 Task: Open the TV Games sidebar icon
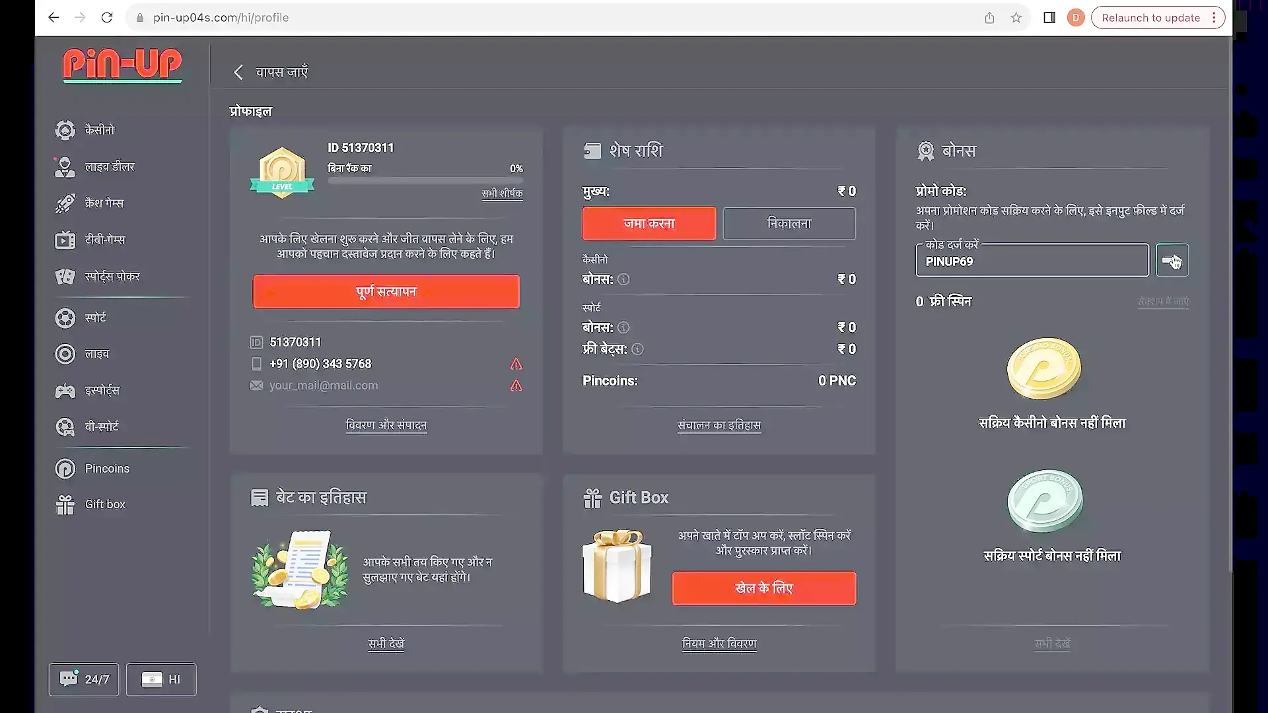[x=65, y=240]
